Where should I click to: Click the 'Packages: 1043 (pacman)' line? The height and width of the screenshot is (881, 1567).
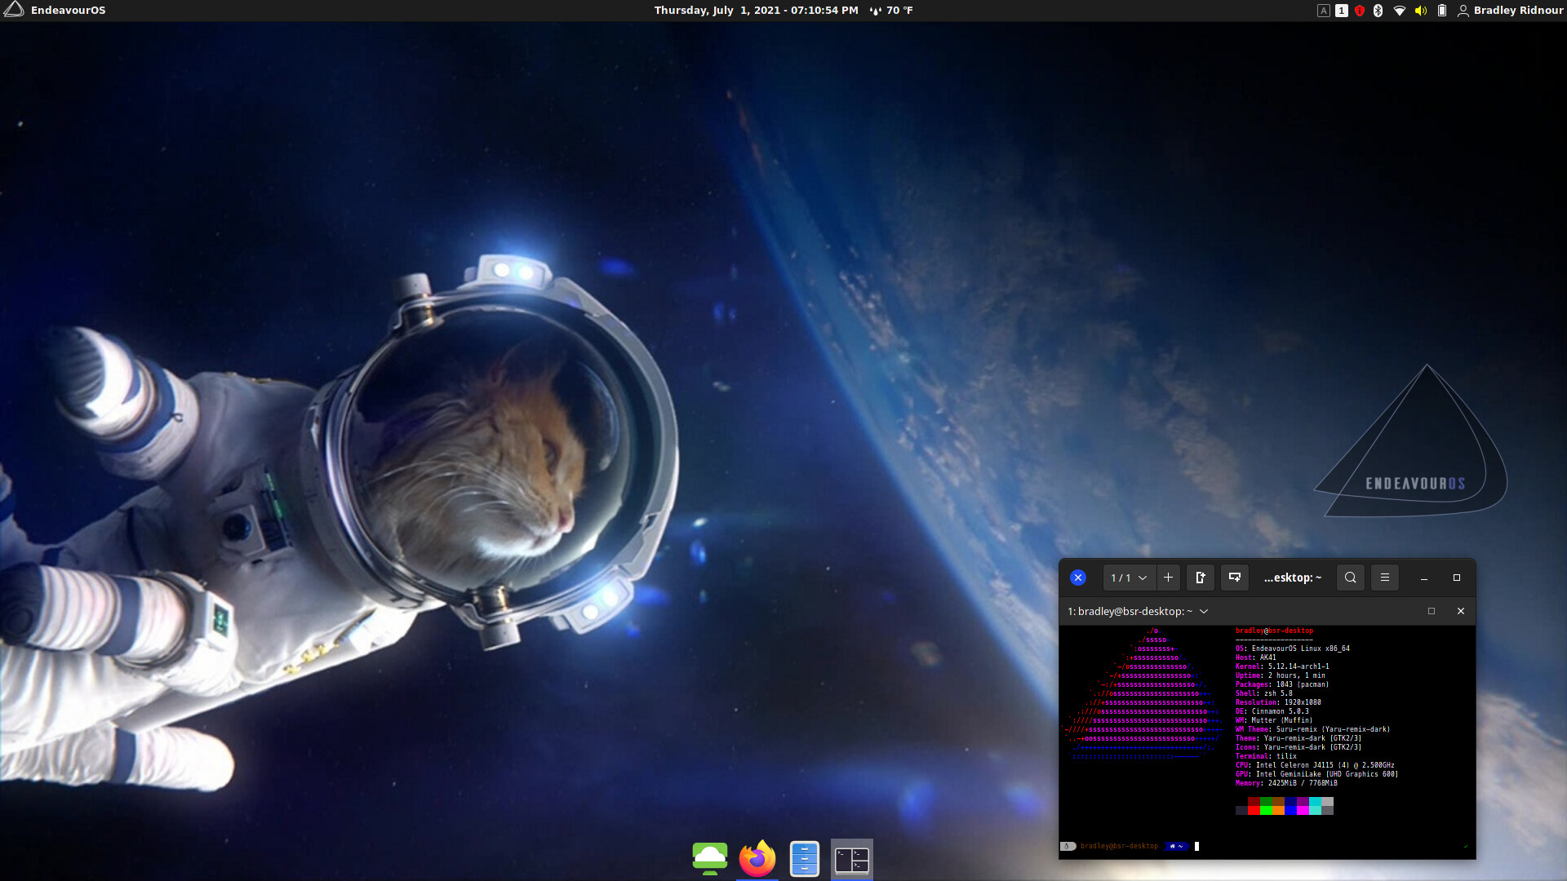click(1282, 684)
